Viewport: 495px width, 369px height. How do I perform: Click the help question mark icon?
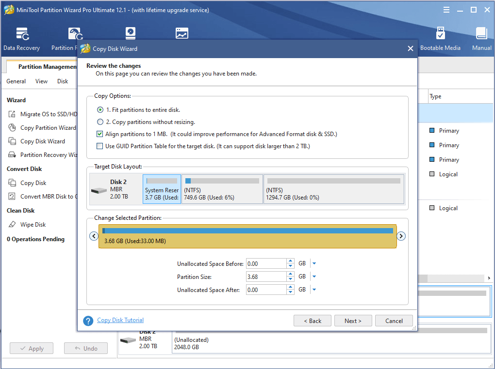[x=88, y=321]
